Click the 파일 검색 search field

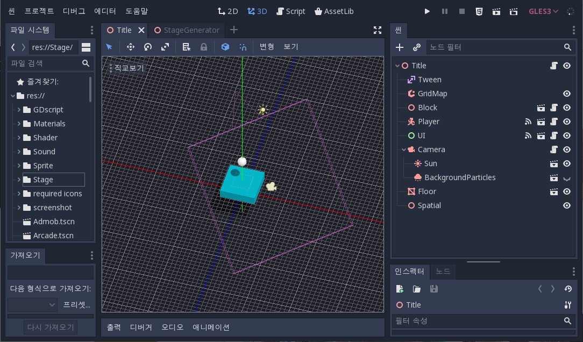tap(50, 63)
